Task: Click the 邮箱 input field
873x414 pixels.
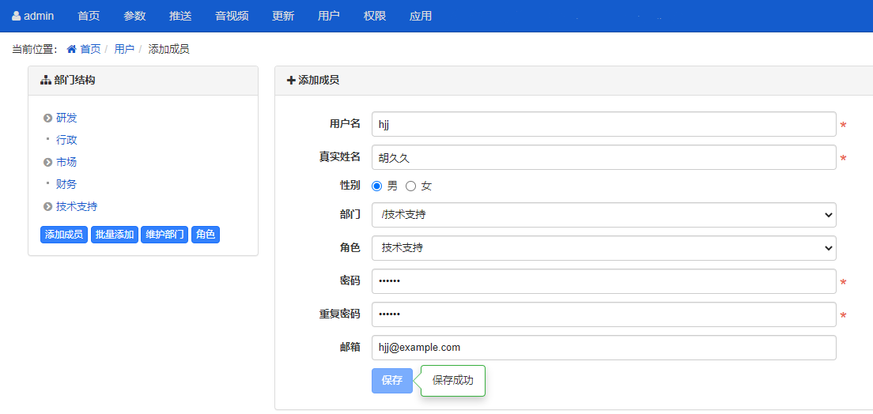Action: 603,348
